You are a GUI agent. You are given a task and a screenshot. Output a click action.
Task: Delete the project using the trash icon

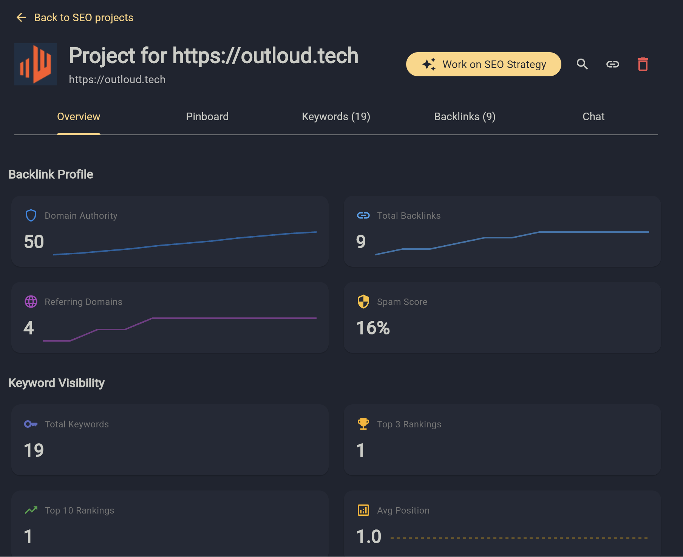pos(643,64)
